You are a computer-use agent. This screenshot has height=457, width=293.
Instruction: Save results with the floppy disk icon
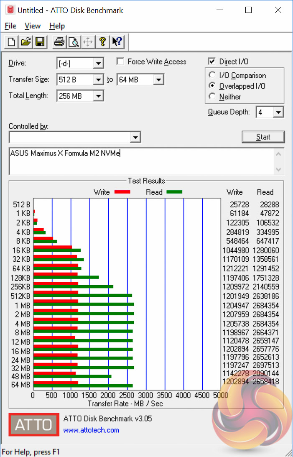(x=40, y=42)
